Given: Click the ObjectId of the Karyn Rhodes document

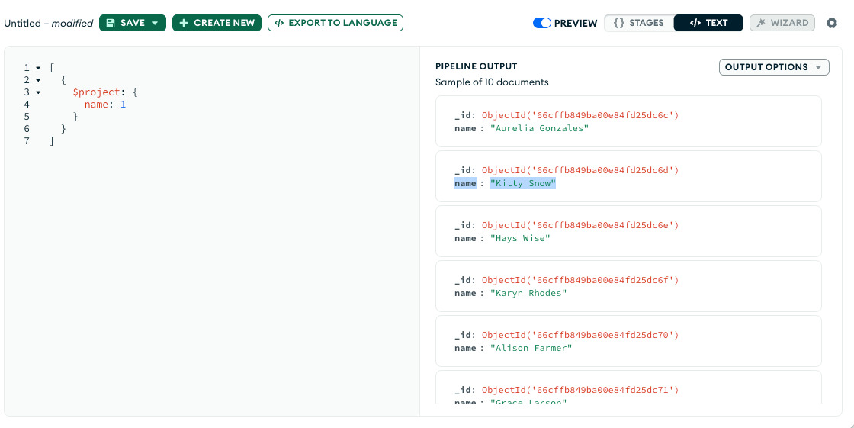Looking at the screenshot, I should coord(579,280).
